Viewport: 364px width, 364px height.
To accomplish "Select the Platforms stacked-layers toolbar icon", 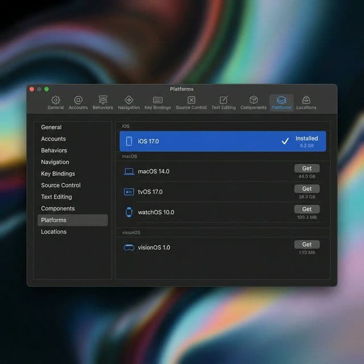I will 282,102.
